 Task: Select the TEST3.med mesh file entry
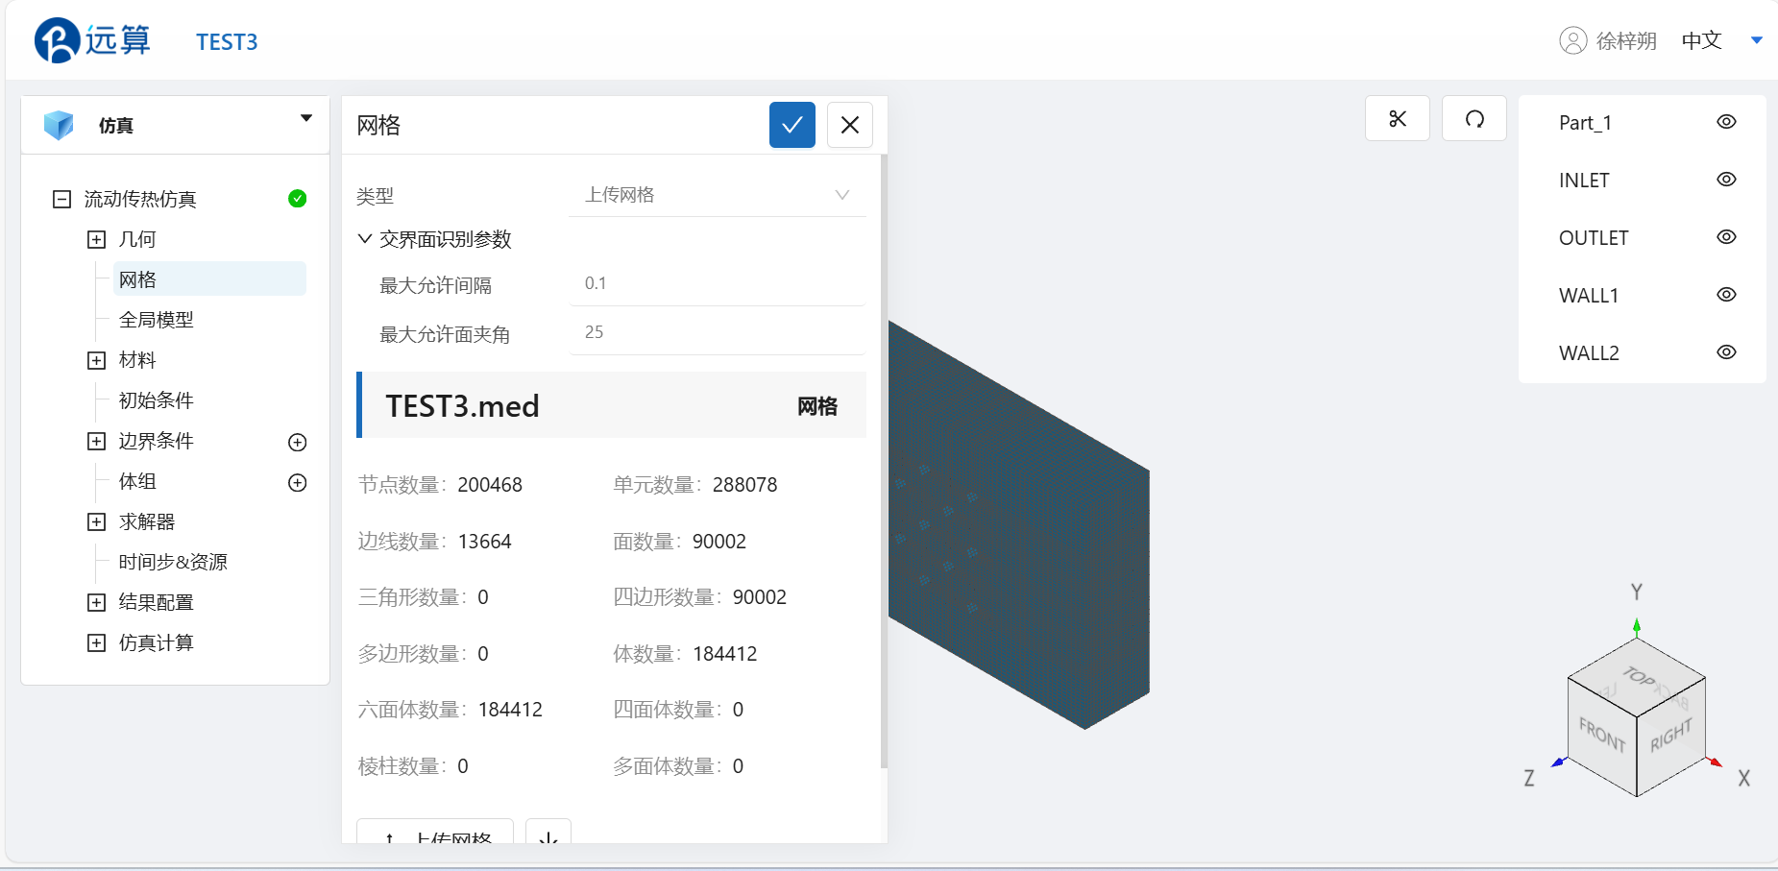[612, 405]
